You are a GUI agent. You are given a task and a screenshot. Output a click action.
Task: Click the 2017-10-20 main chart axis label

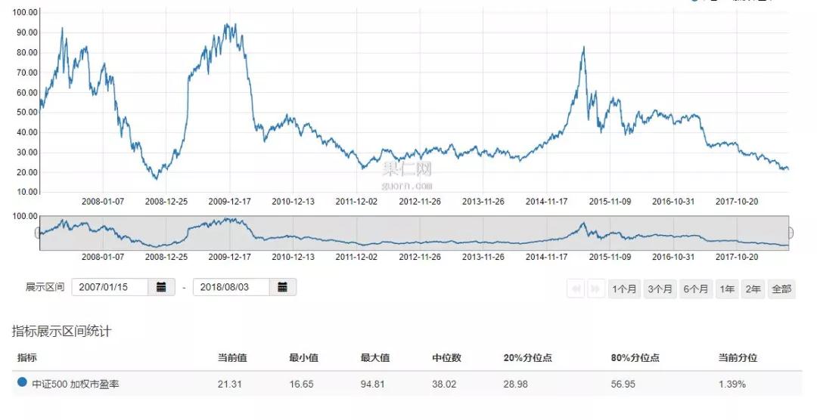point(737,202)
